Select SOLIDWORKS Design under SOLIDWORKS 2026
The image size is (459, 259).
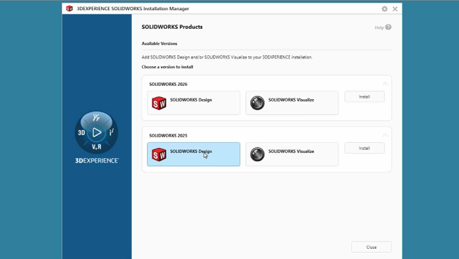[x=194, y=103]
